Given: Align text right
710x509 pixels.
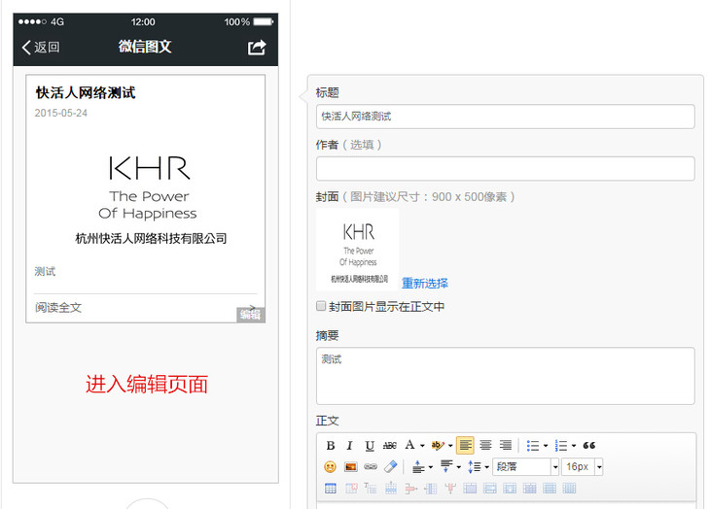Looking at the screenshot, I should (x=506, y=446).
